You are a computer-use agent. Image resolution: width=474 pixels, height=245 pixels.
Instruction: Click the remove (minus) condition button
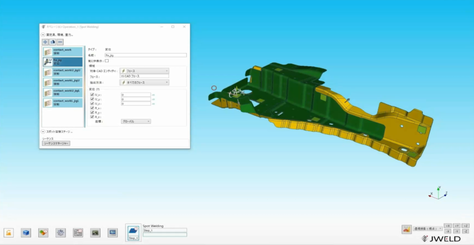click(x=60, y=42)
